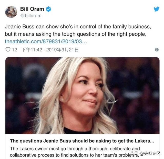The height and width of the screenshot is (159, 164).
Task: Open theathletic.com article link
Action: [46, 41]
